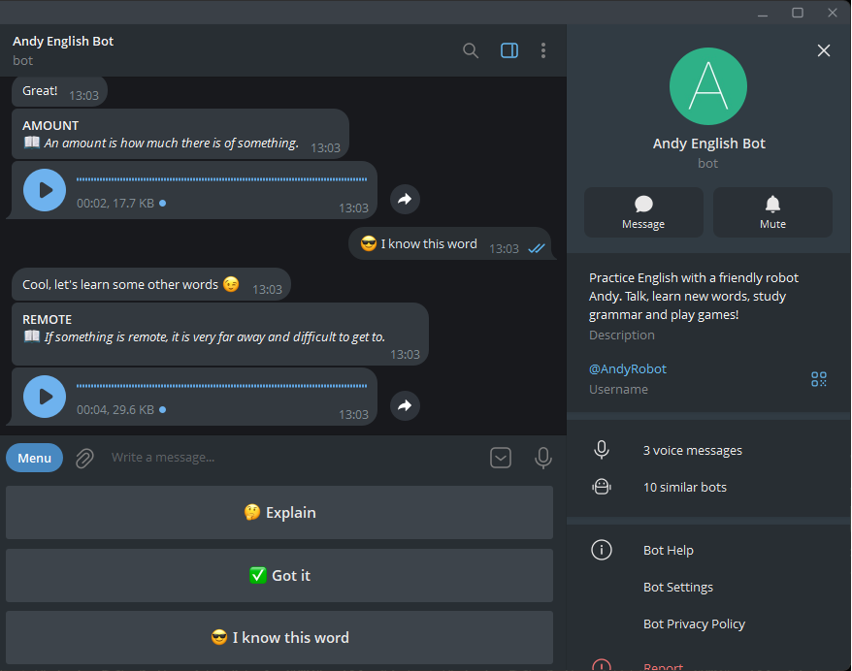The image size is (852, 671).
Task: Click the paperclip attach file icon
Action: 84,458
